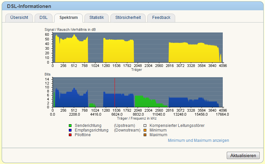Image resolution: width=265 pixels, height=164 pixels.
Task: Click the blue Empfangsrichtung legend swatch
Action: 70,130
